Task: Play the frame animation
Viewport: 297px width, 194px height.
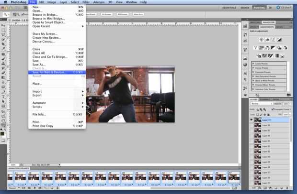Action: (34, 188)
